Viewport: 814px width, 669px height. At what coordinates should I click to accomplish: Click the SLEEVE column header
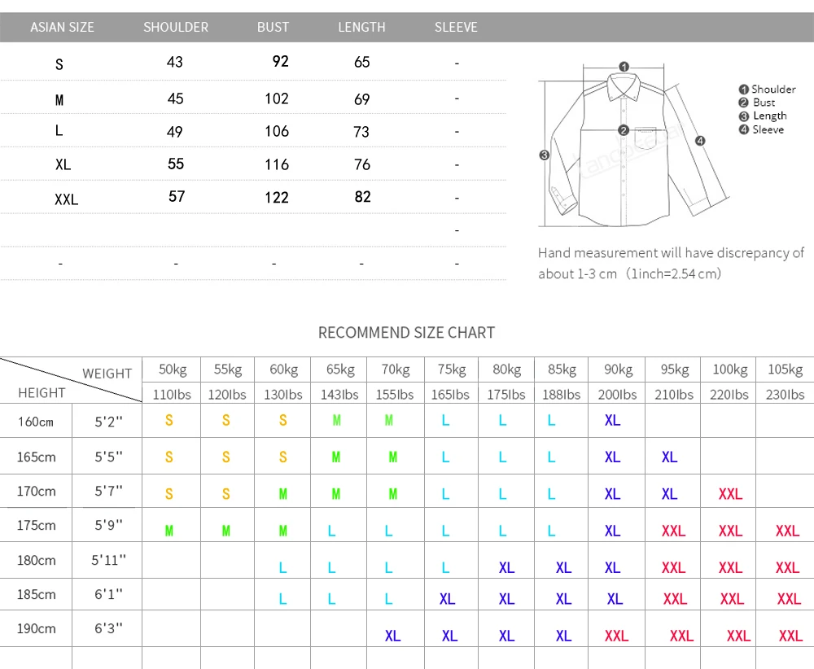tap(456, 27)
